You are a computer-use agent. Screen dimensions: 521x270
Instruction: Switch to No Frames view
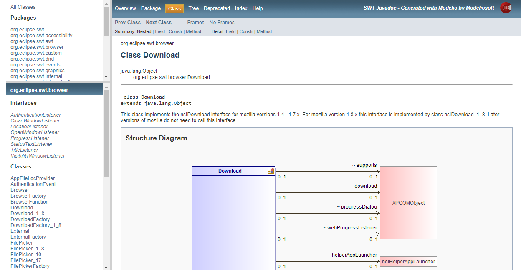[x=222, y=23]
